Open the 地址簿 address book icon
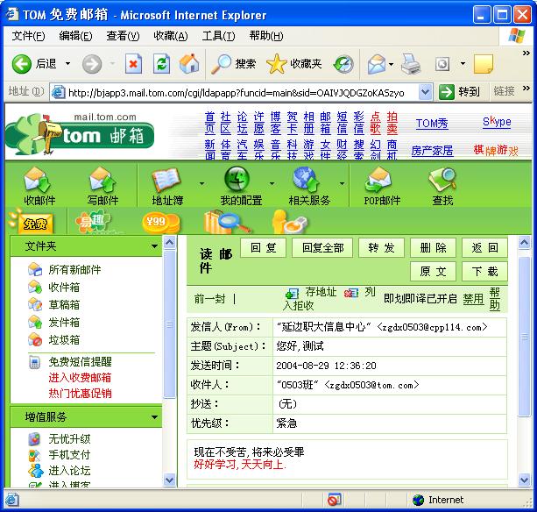 (x=166, y=181)
